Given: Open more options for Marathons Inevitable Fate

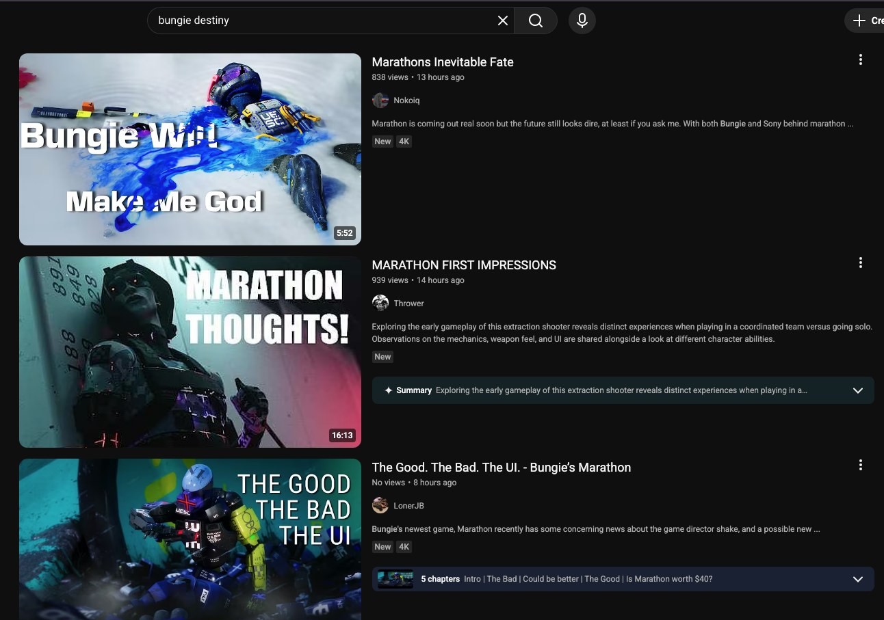Looking at the screenshot, I should (861, 59).
